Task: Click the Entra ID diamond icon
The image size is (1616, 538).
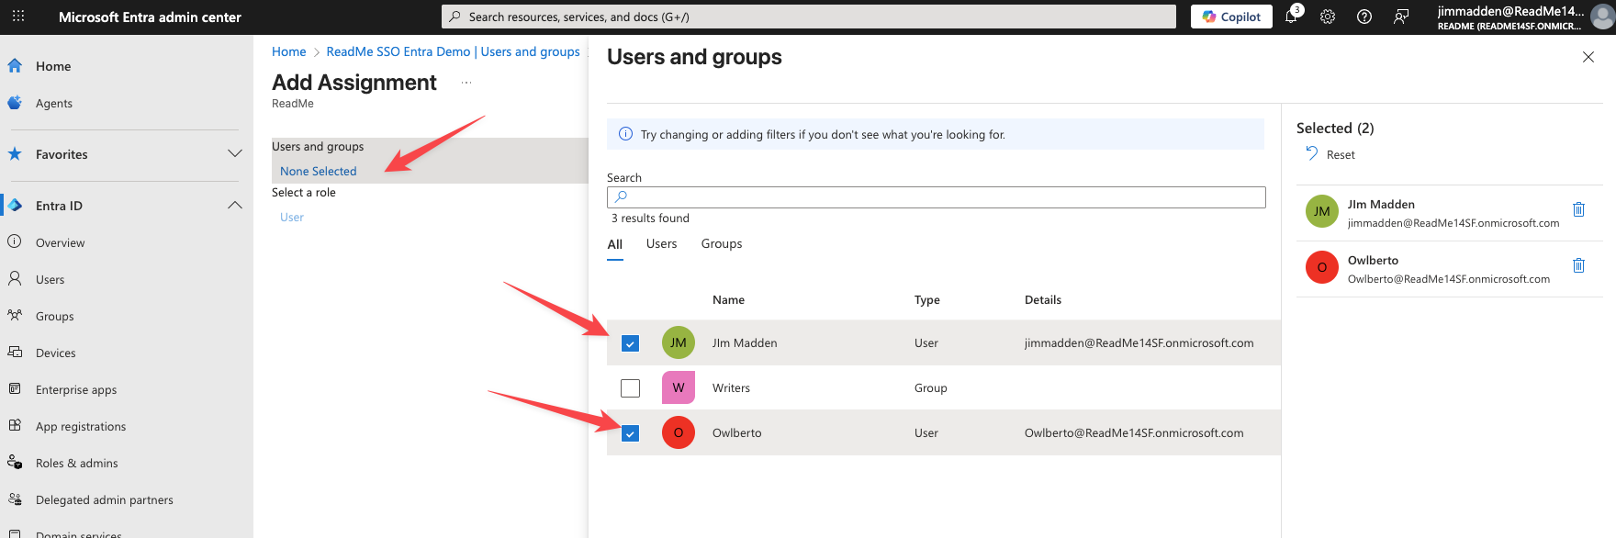Action: 15,206
